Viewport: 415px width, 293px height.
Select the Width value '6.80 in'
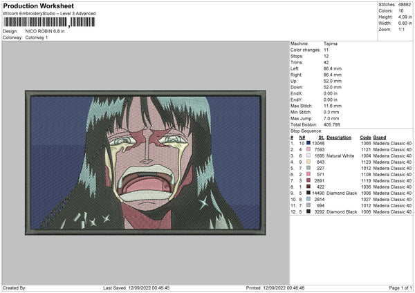pos(405,23)
